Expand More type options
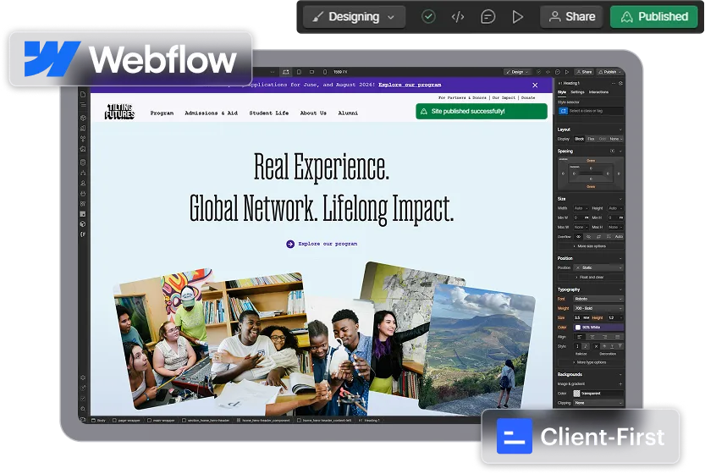The height and width of the screenshot is (474, 705). pyautogui.click(x=590, y=362)
